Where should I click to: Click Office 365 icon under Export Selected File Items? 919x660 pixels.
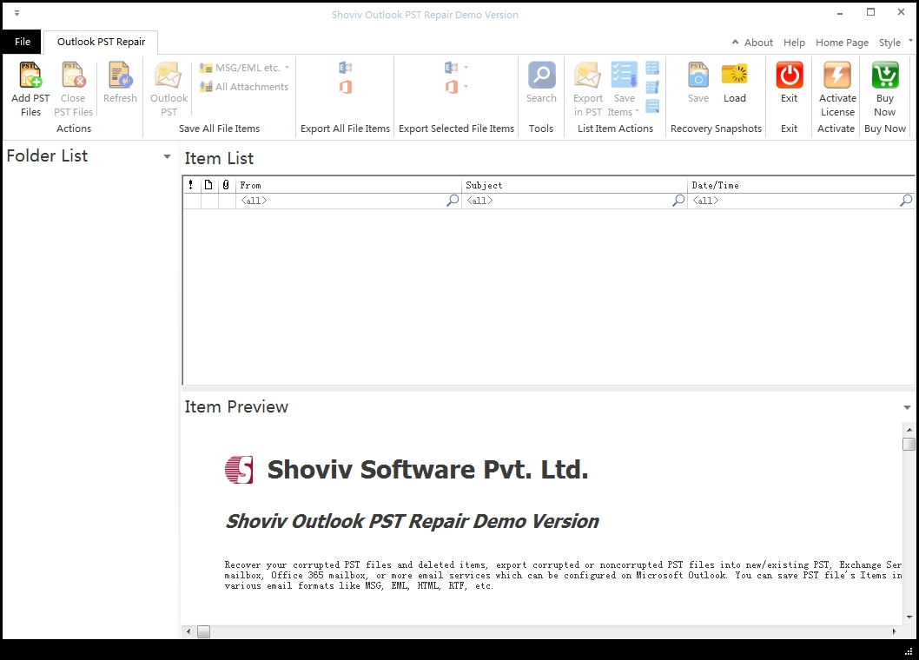click(x=451, y=87)
